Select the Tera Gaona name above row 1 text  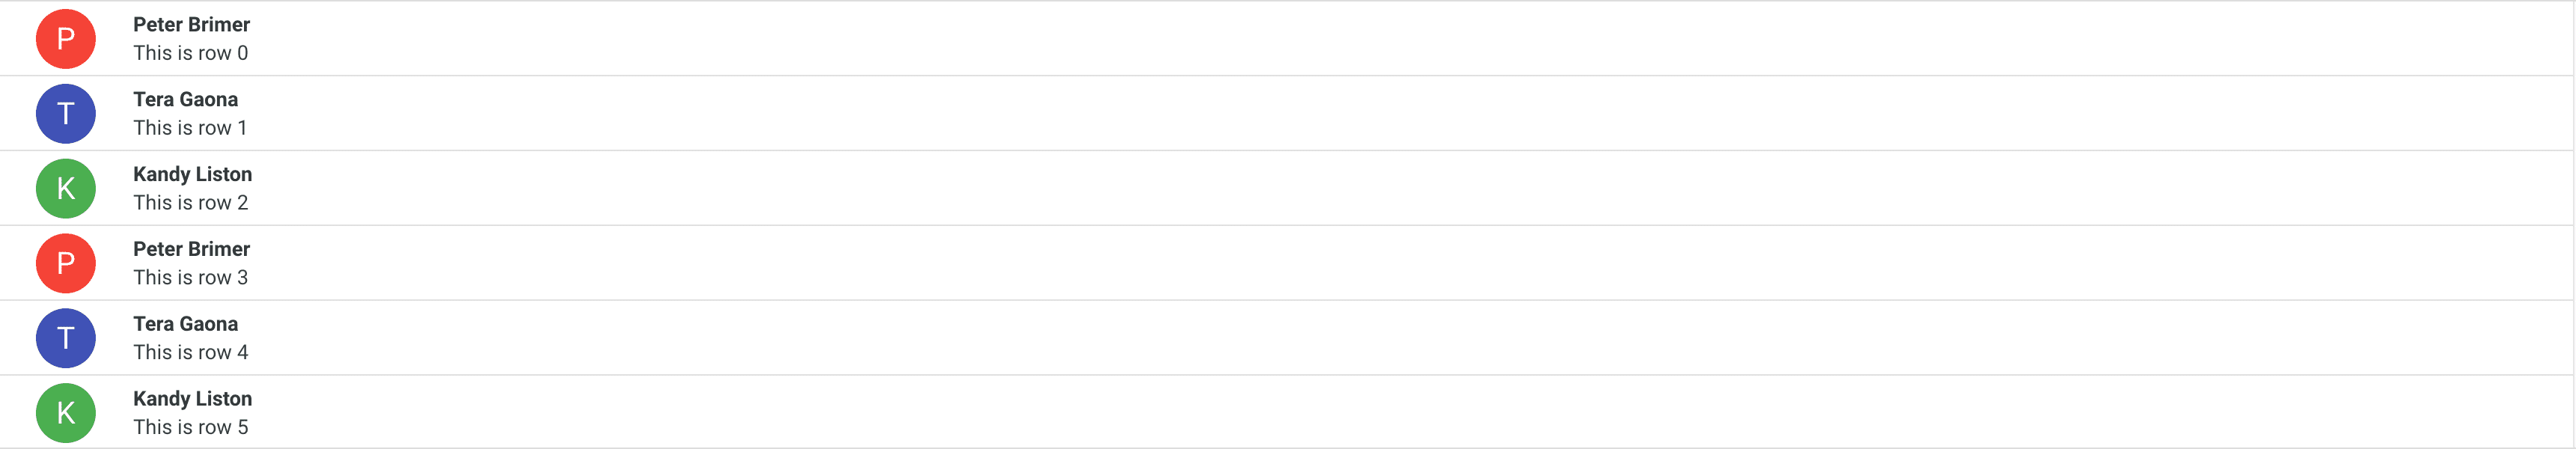(x=185, y=100)
